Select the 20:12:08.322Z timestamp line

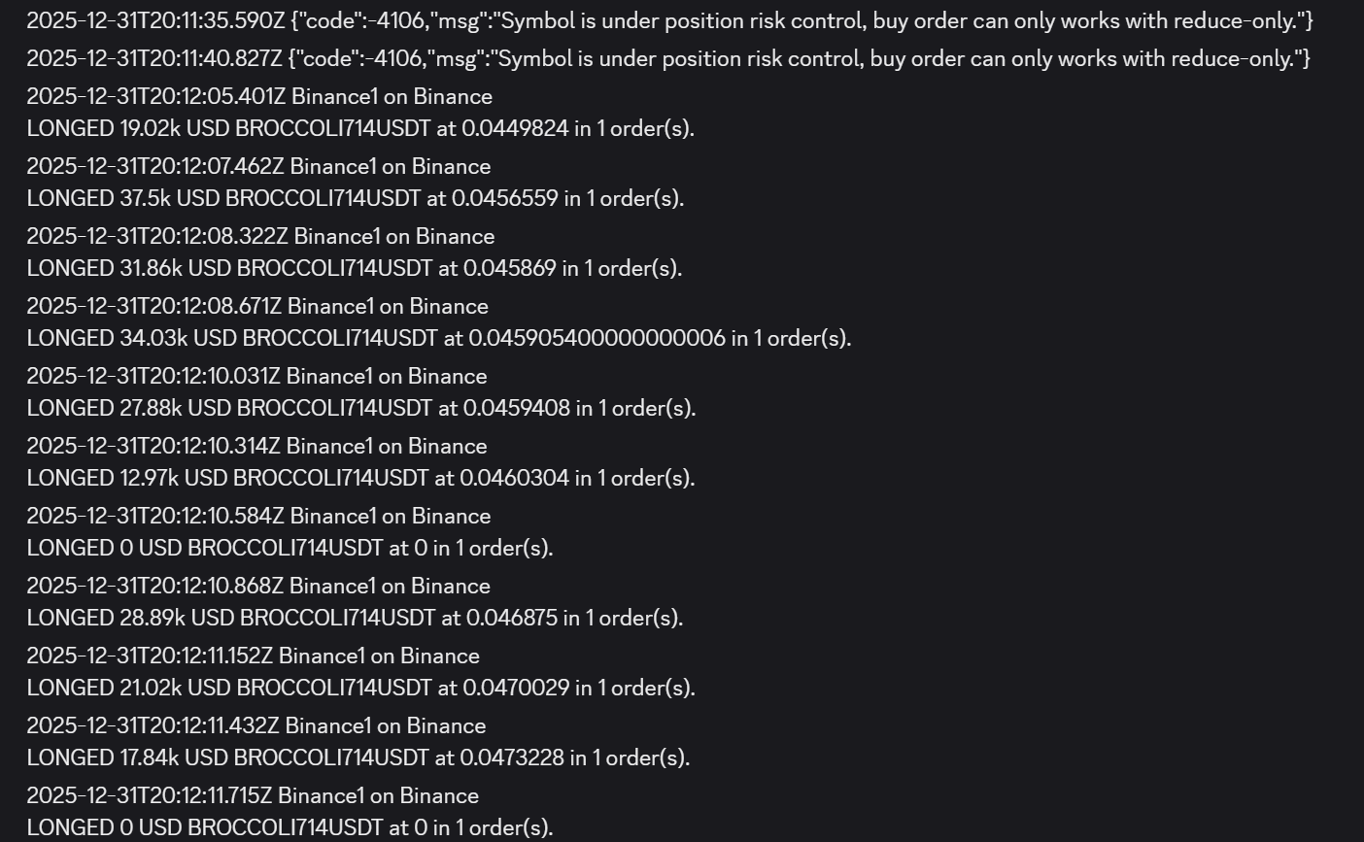click(260, 236)
